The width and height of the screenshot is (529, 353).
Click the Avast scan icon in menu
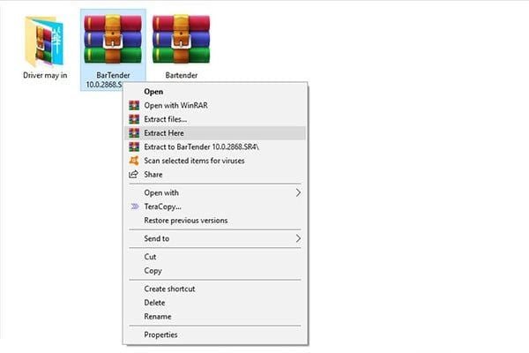point(134,161)
